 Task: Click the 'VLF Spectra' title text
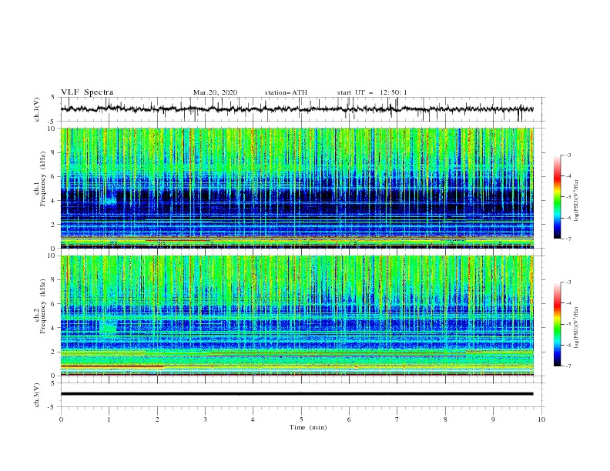(x=87, y=92)
